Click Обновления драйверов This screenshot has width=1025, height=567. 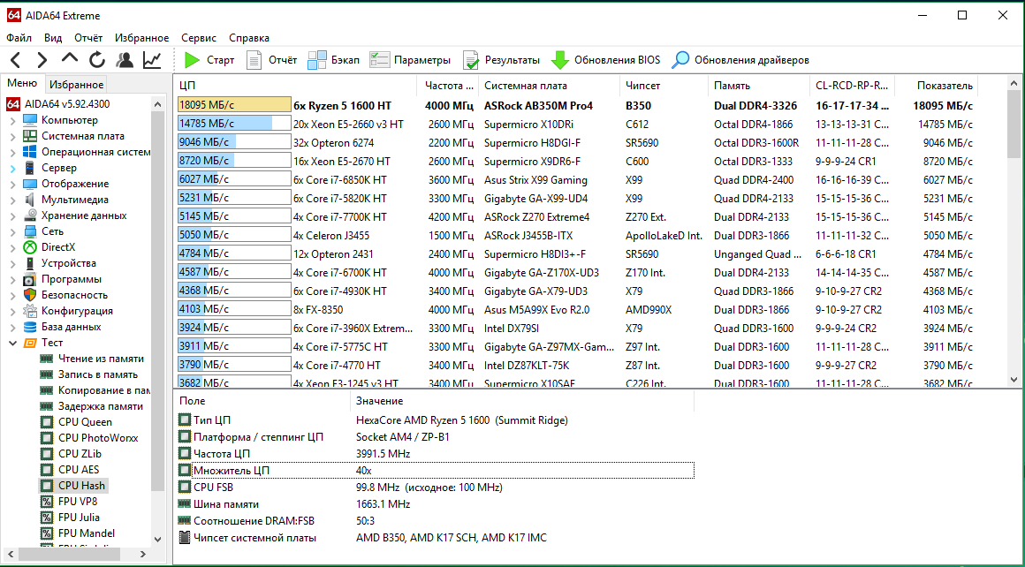pyautogui.click(x=741, y=60)
